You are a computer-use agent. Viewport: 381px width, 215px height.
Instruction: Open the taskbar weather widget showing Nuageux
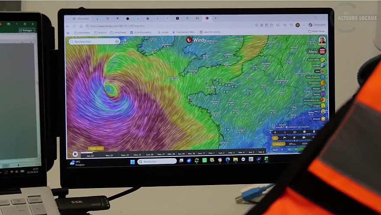[x=77, y=163]
